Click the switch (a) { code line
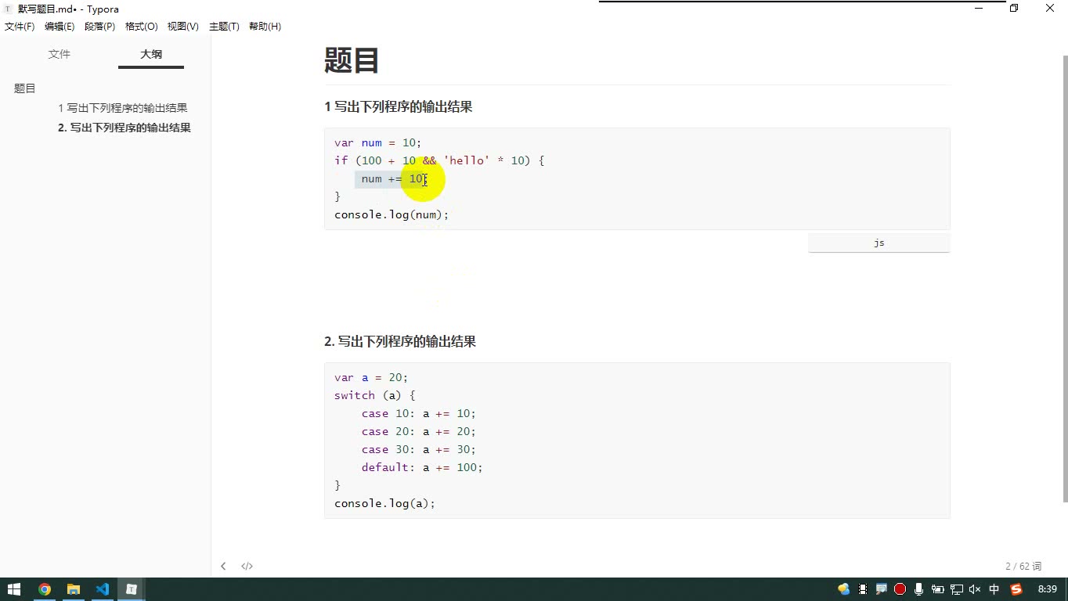Image resolution: width=1068 pixels, height=601 pixels. [374, 395]
